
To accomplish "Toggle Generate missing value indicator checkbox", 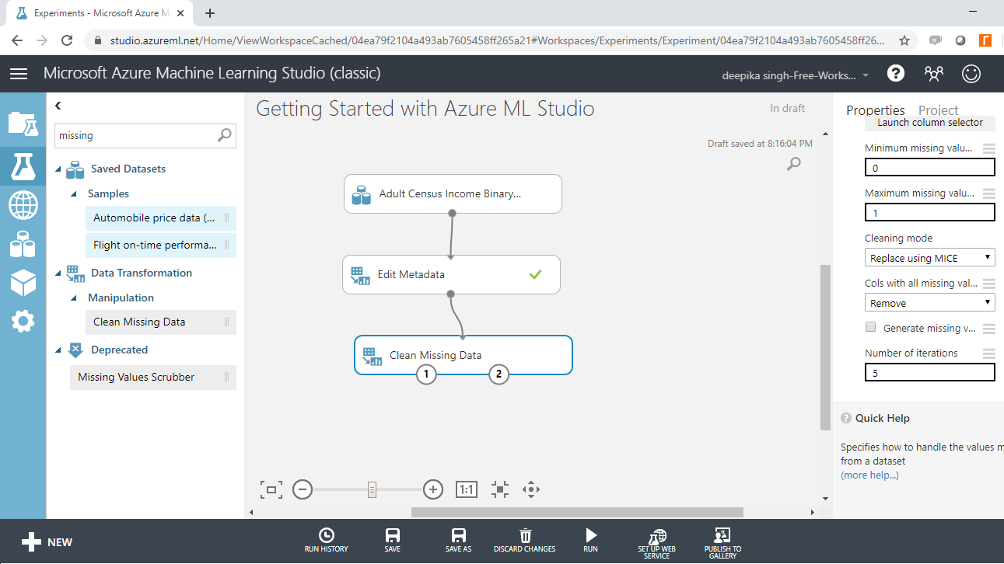I will [871, 328].
